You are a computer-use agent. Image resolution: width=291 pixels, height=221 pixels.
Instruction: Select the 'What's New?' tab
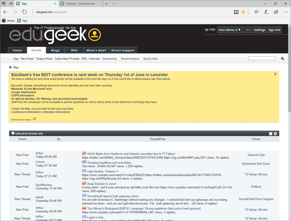tap(96, 50)
